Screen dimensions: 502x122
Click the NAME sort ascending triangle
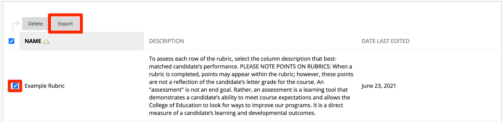46,41
